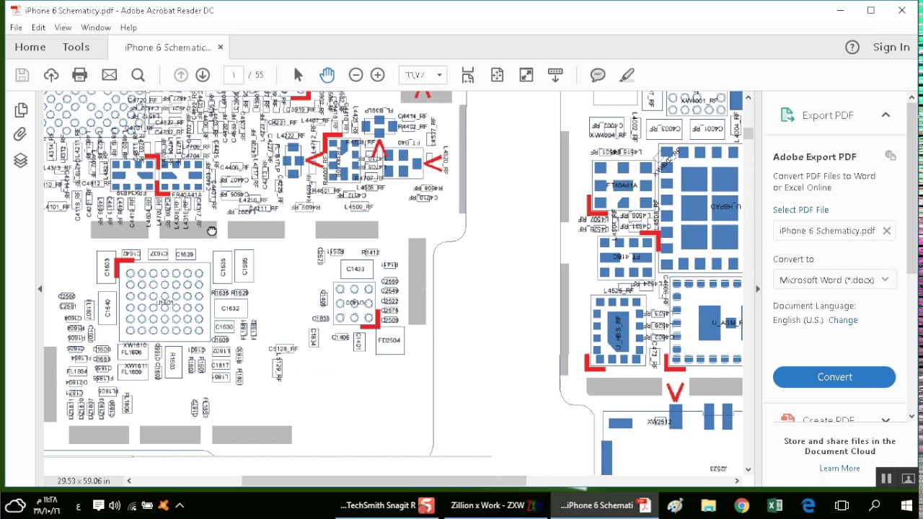This screenshot has height=519, width=923.
Task: Open the Edit menu
Action: click(x=38, y=27)
